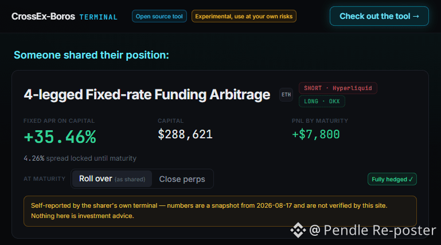Open Check out the tool button
Viewport: 441px width, 245px height.
379,16
